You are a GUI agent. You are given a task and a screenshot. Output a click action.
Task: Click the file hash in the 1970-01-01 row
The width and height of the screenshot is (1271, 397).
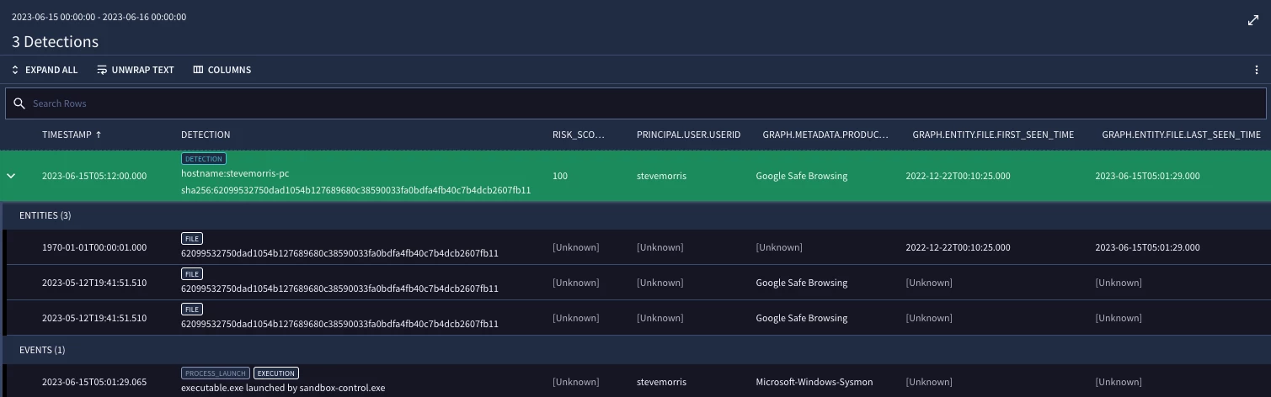pyautogui.click(x=339, y=253)
